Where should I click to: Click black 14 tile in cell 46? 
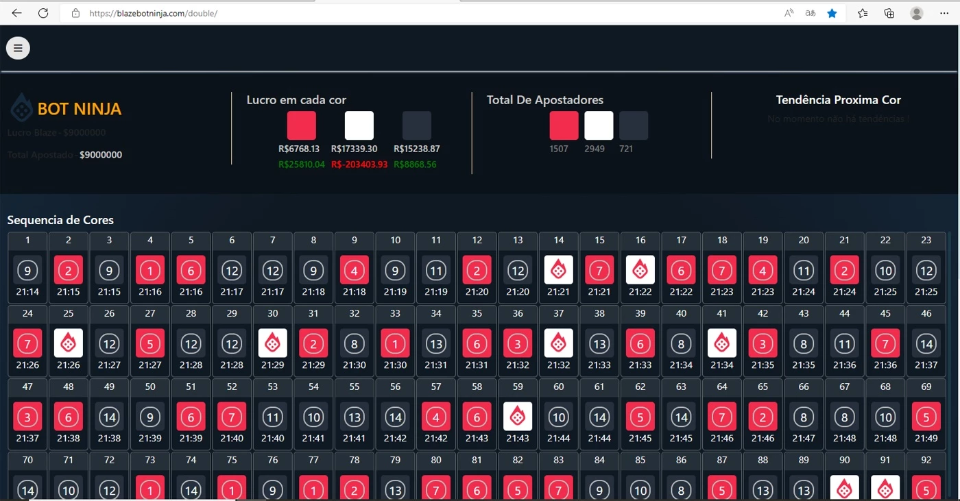coord(926,343)
